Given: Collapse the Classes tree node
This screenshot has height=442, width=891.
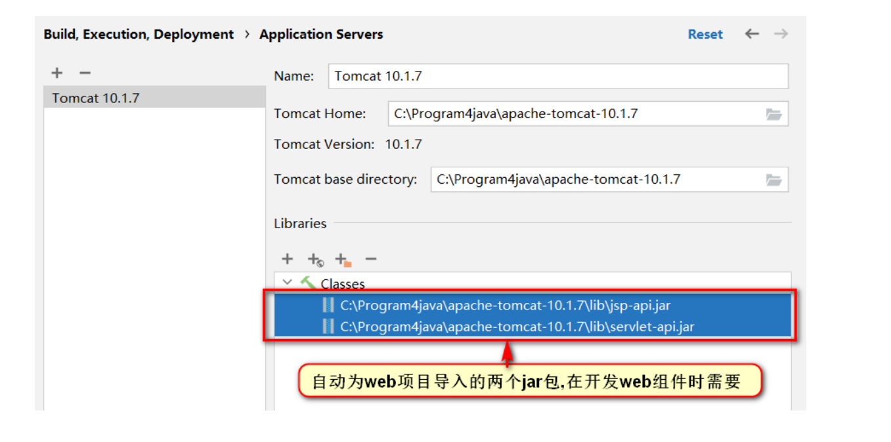Looking at the screenshot, I should tap(286, 283).
